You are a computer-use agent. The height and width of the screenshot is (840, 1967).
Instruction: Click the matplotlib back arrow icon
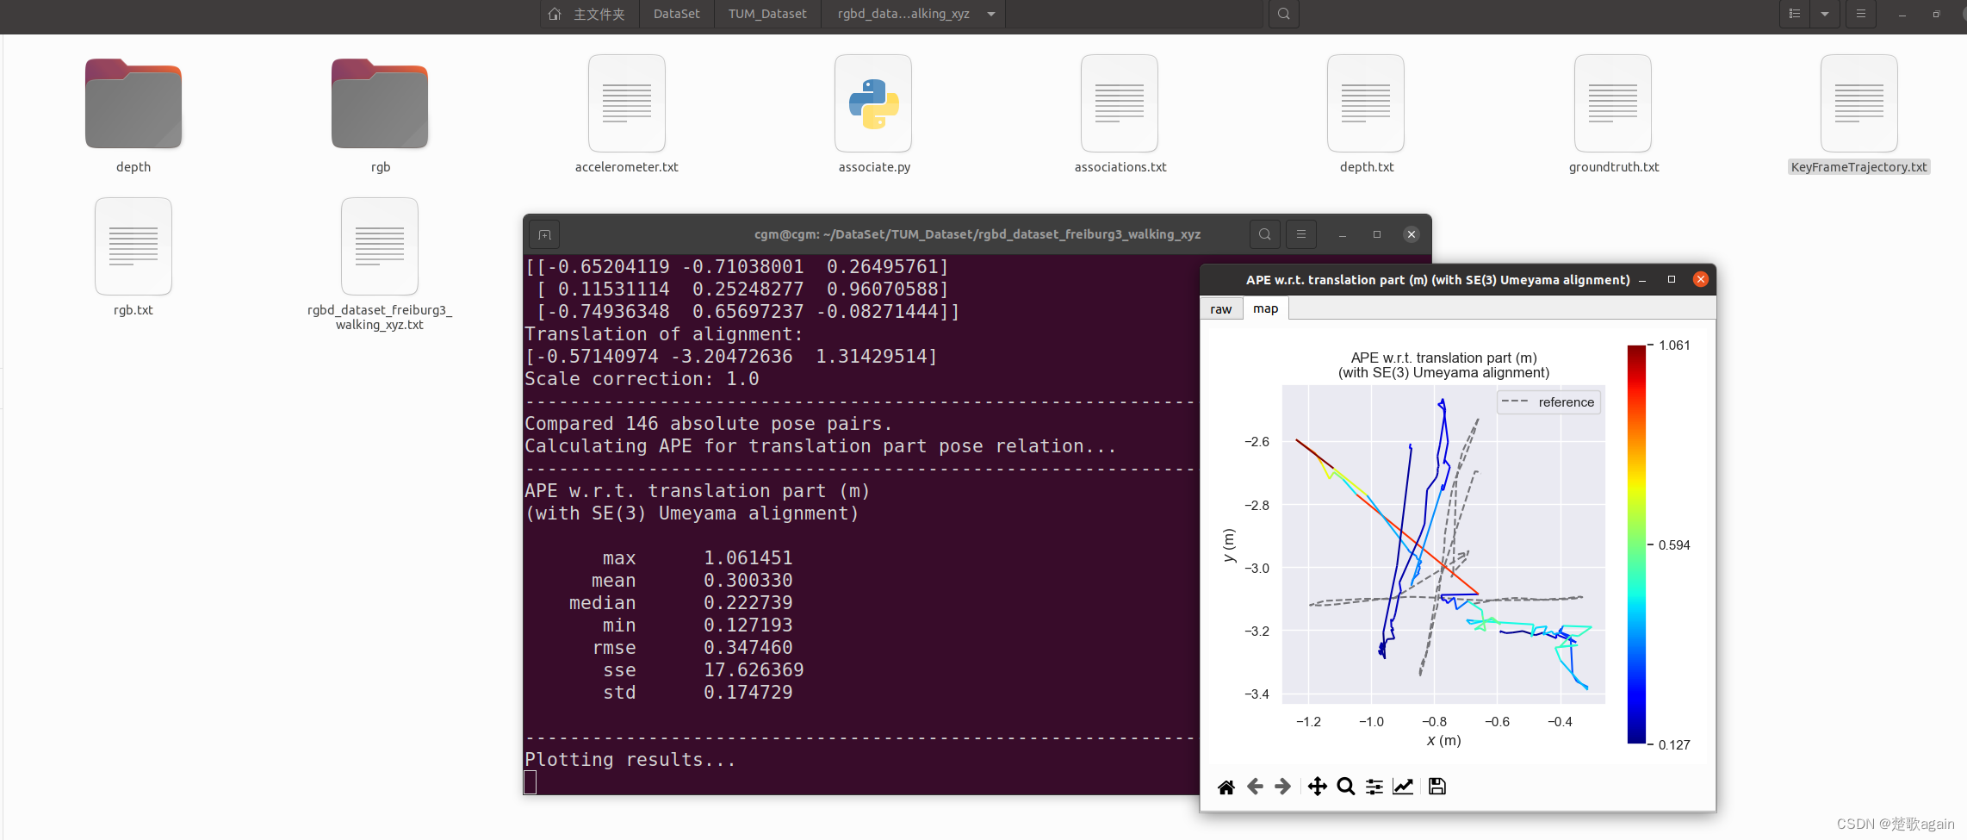click(1255, 787)
